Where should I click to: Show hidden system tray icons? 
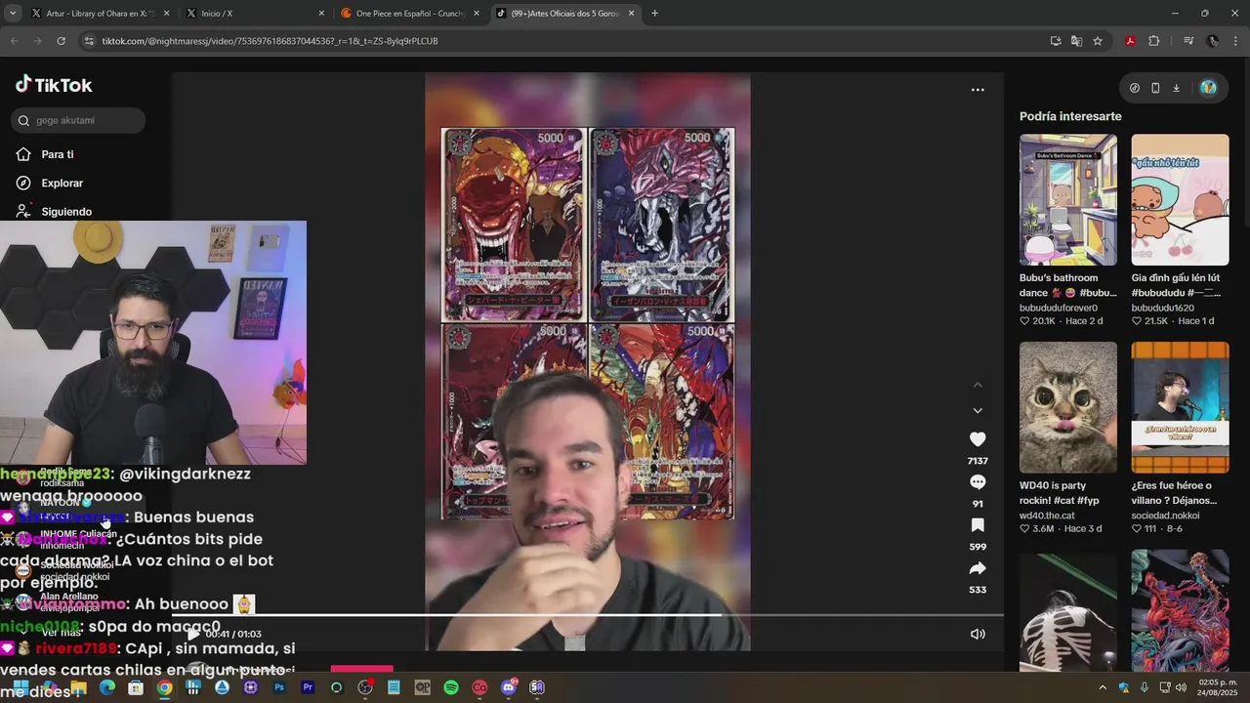click(x=1103, y=687)
